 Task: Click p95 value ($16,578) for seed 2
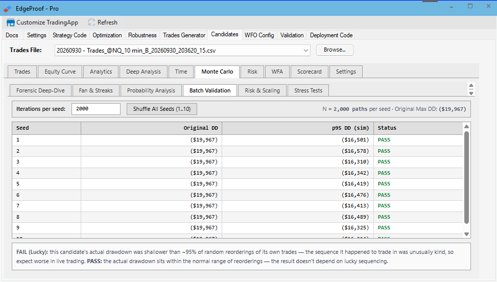(x=355, y=151)
